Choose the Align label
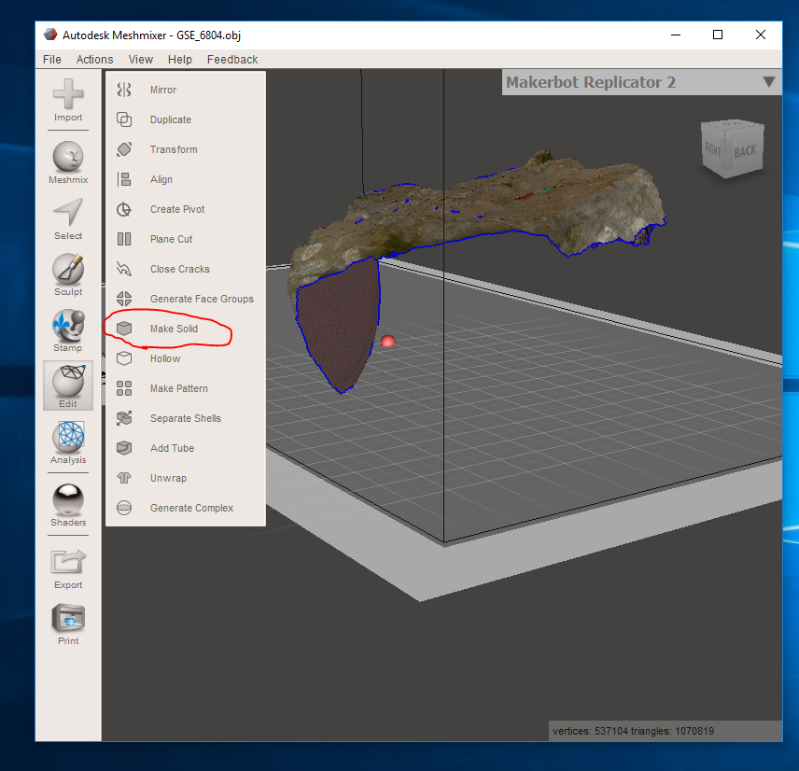 pyautogui.click(x=161, y=179)
